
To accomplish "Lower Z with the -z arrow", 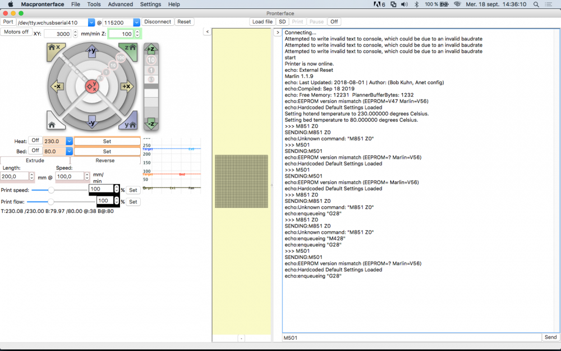I will (151, 124).
